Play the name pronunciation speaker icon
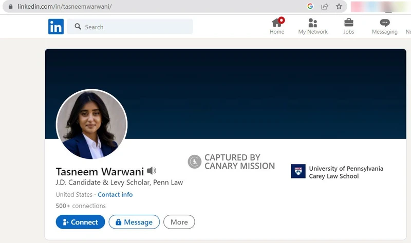411x243 pixels. pyautogui.click(x=152, y=171)
